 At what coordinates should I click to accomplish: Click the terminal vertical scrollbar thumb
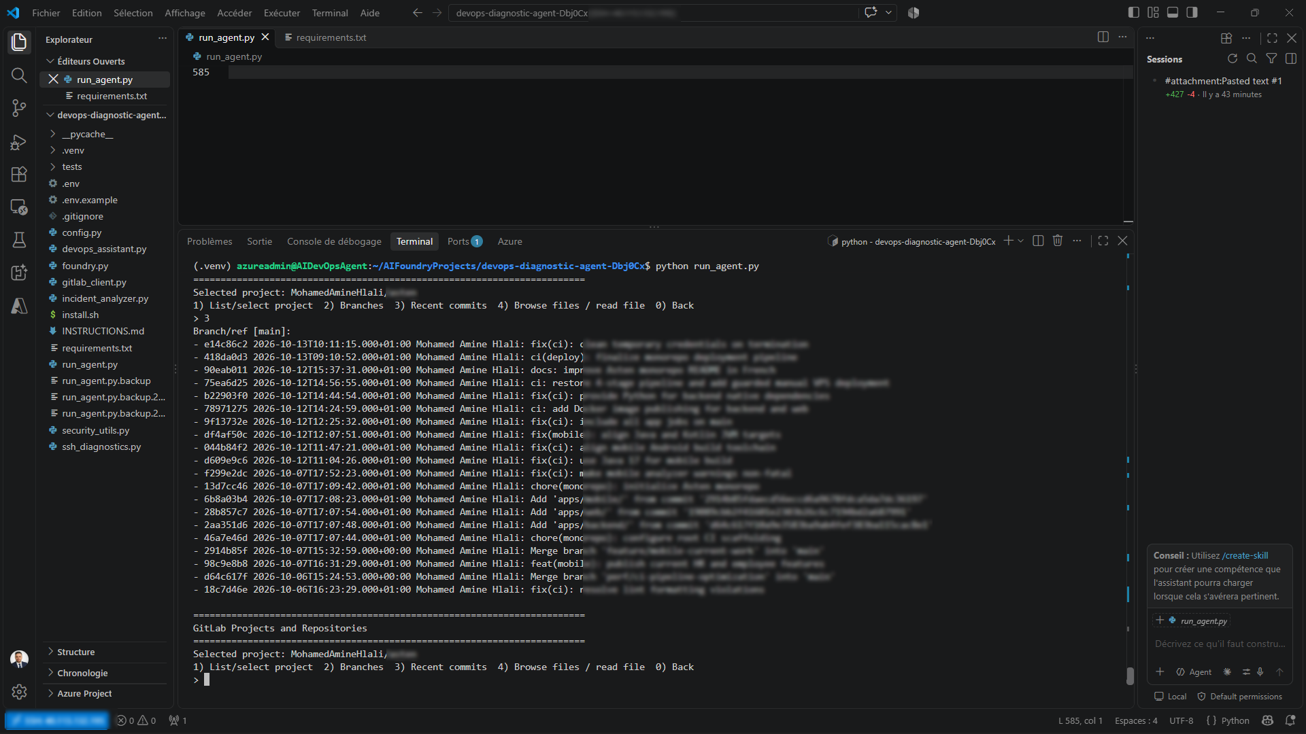pyautogui.click(x=1130, y=676)
